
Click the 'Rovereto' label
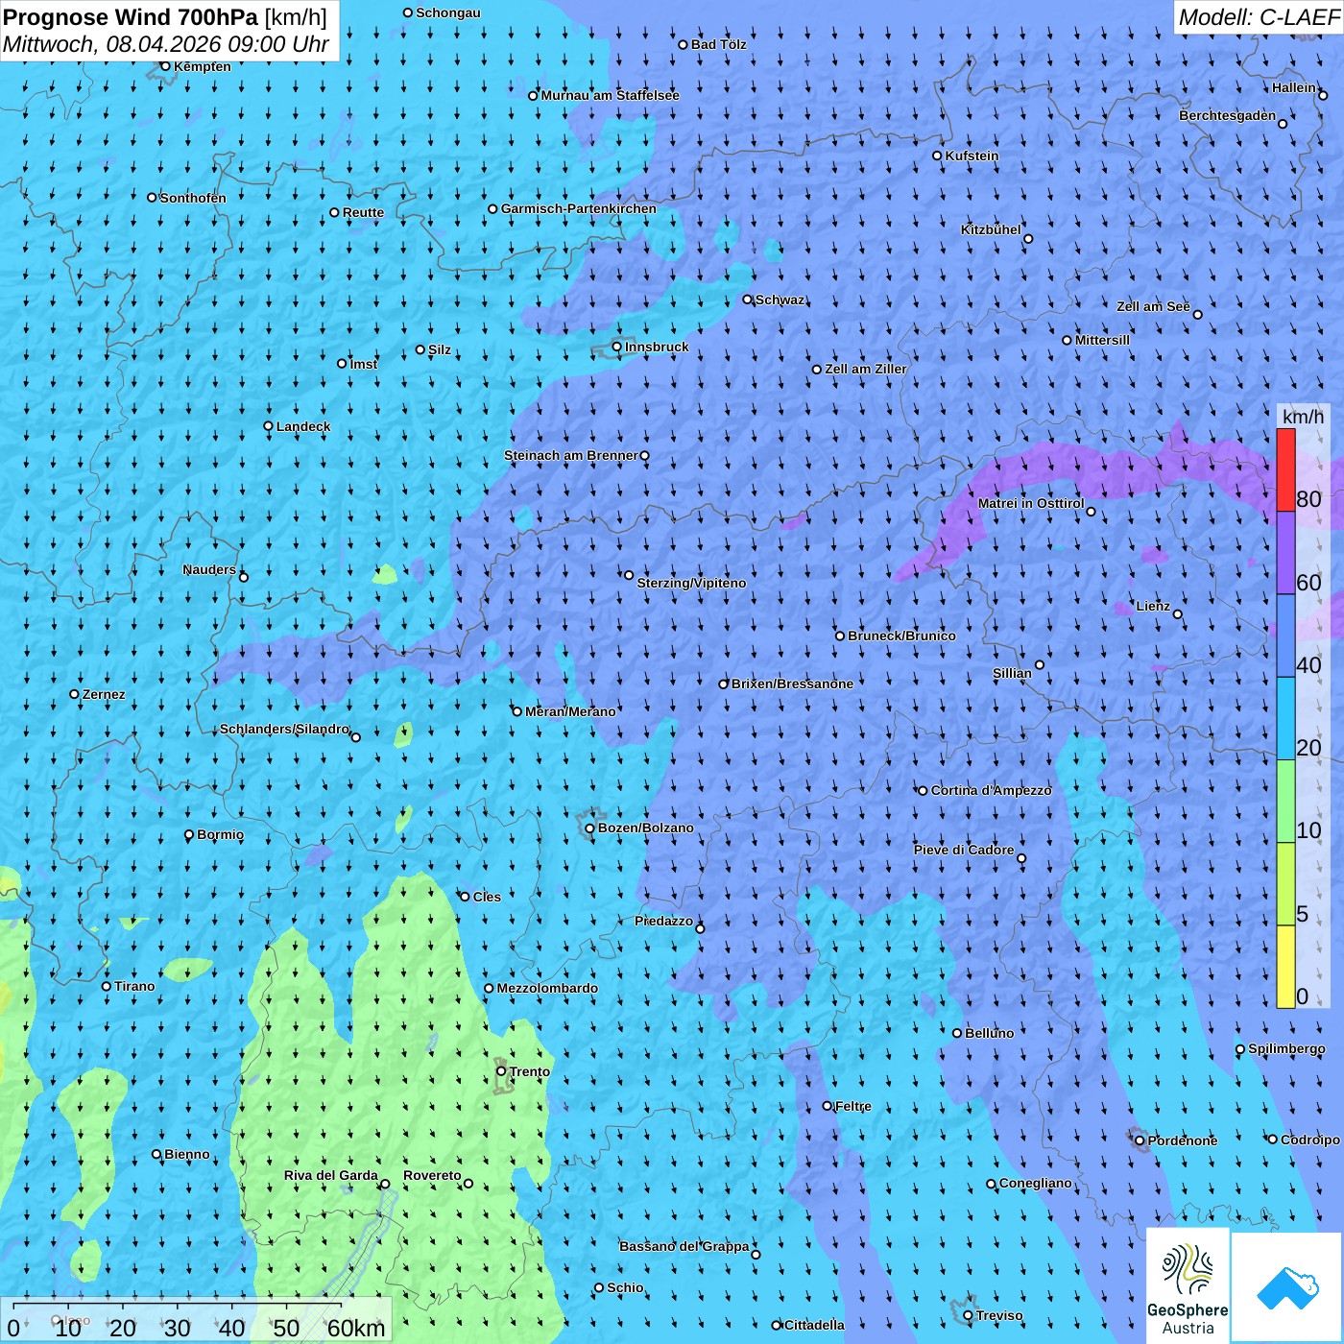[432, 1175]
